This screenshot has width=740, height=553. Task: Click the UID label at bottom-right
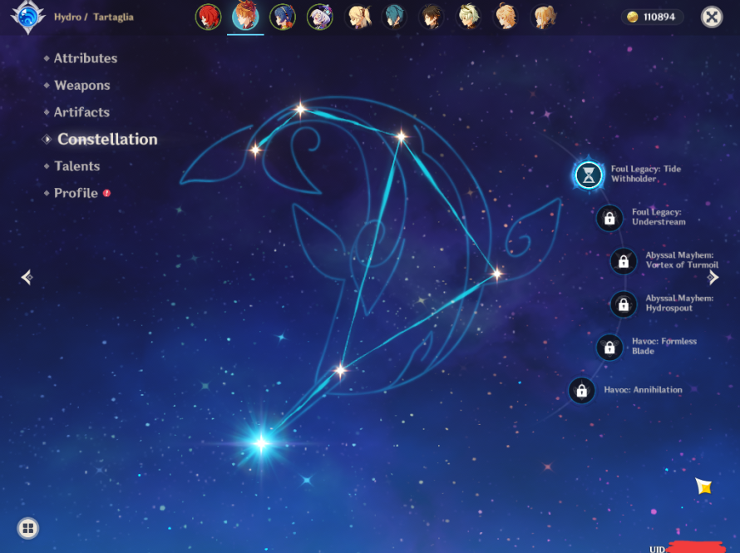(657, 549)
